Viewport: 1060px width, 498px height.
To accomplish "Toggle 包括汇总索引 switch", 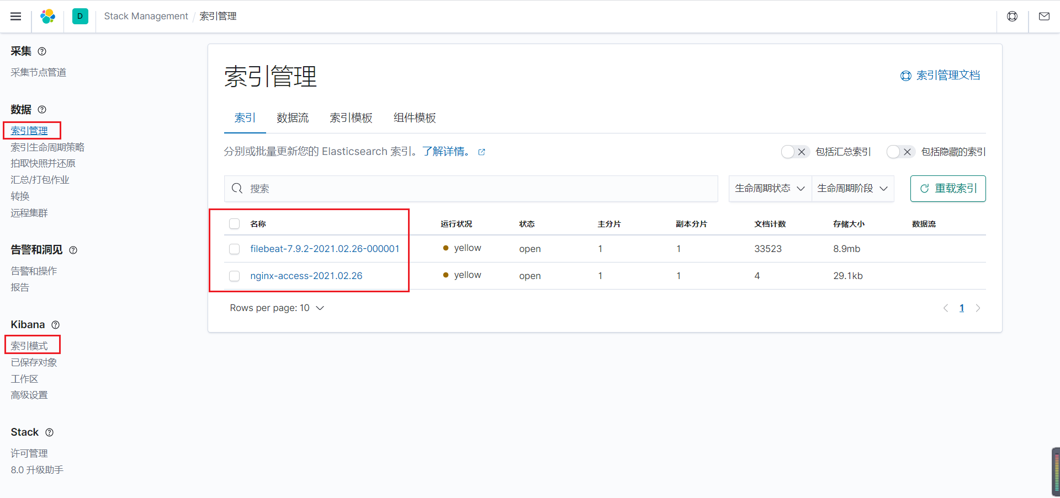I will point(795,152).
